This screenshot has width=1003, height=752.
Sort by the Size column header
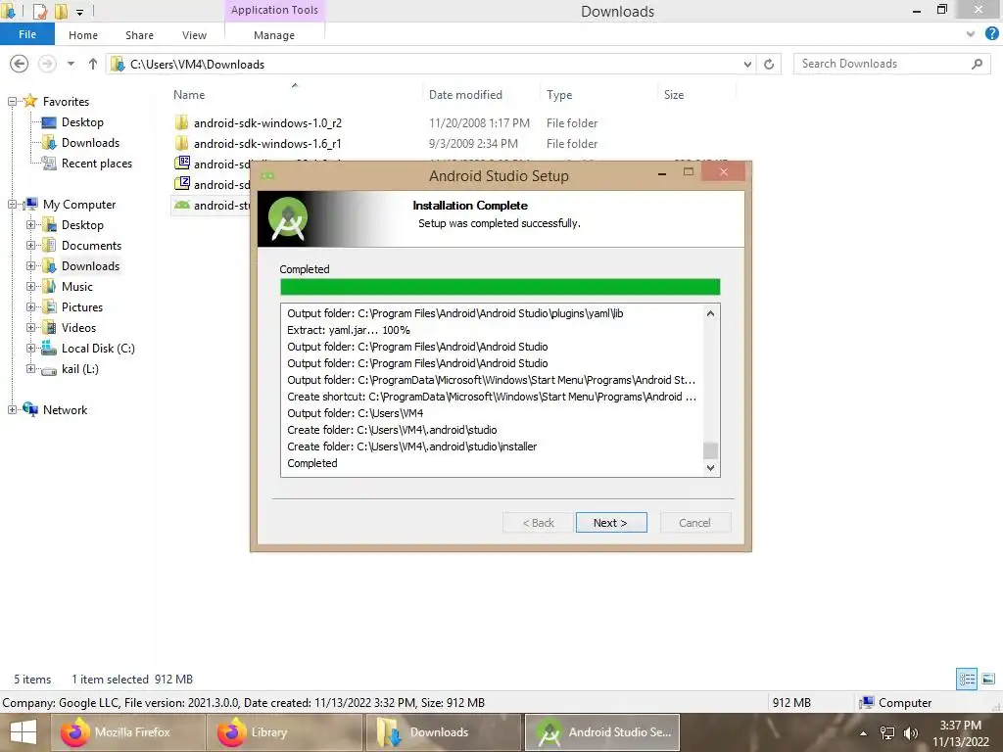[x=674, y=95]
